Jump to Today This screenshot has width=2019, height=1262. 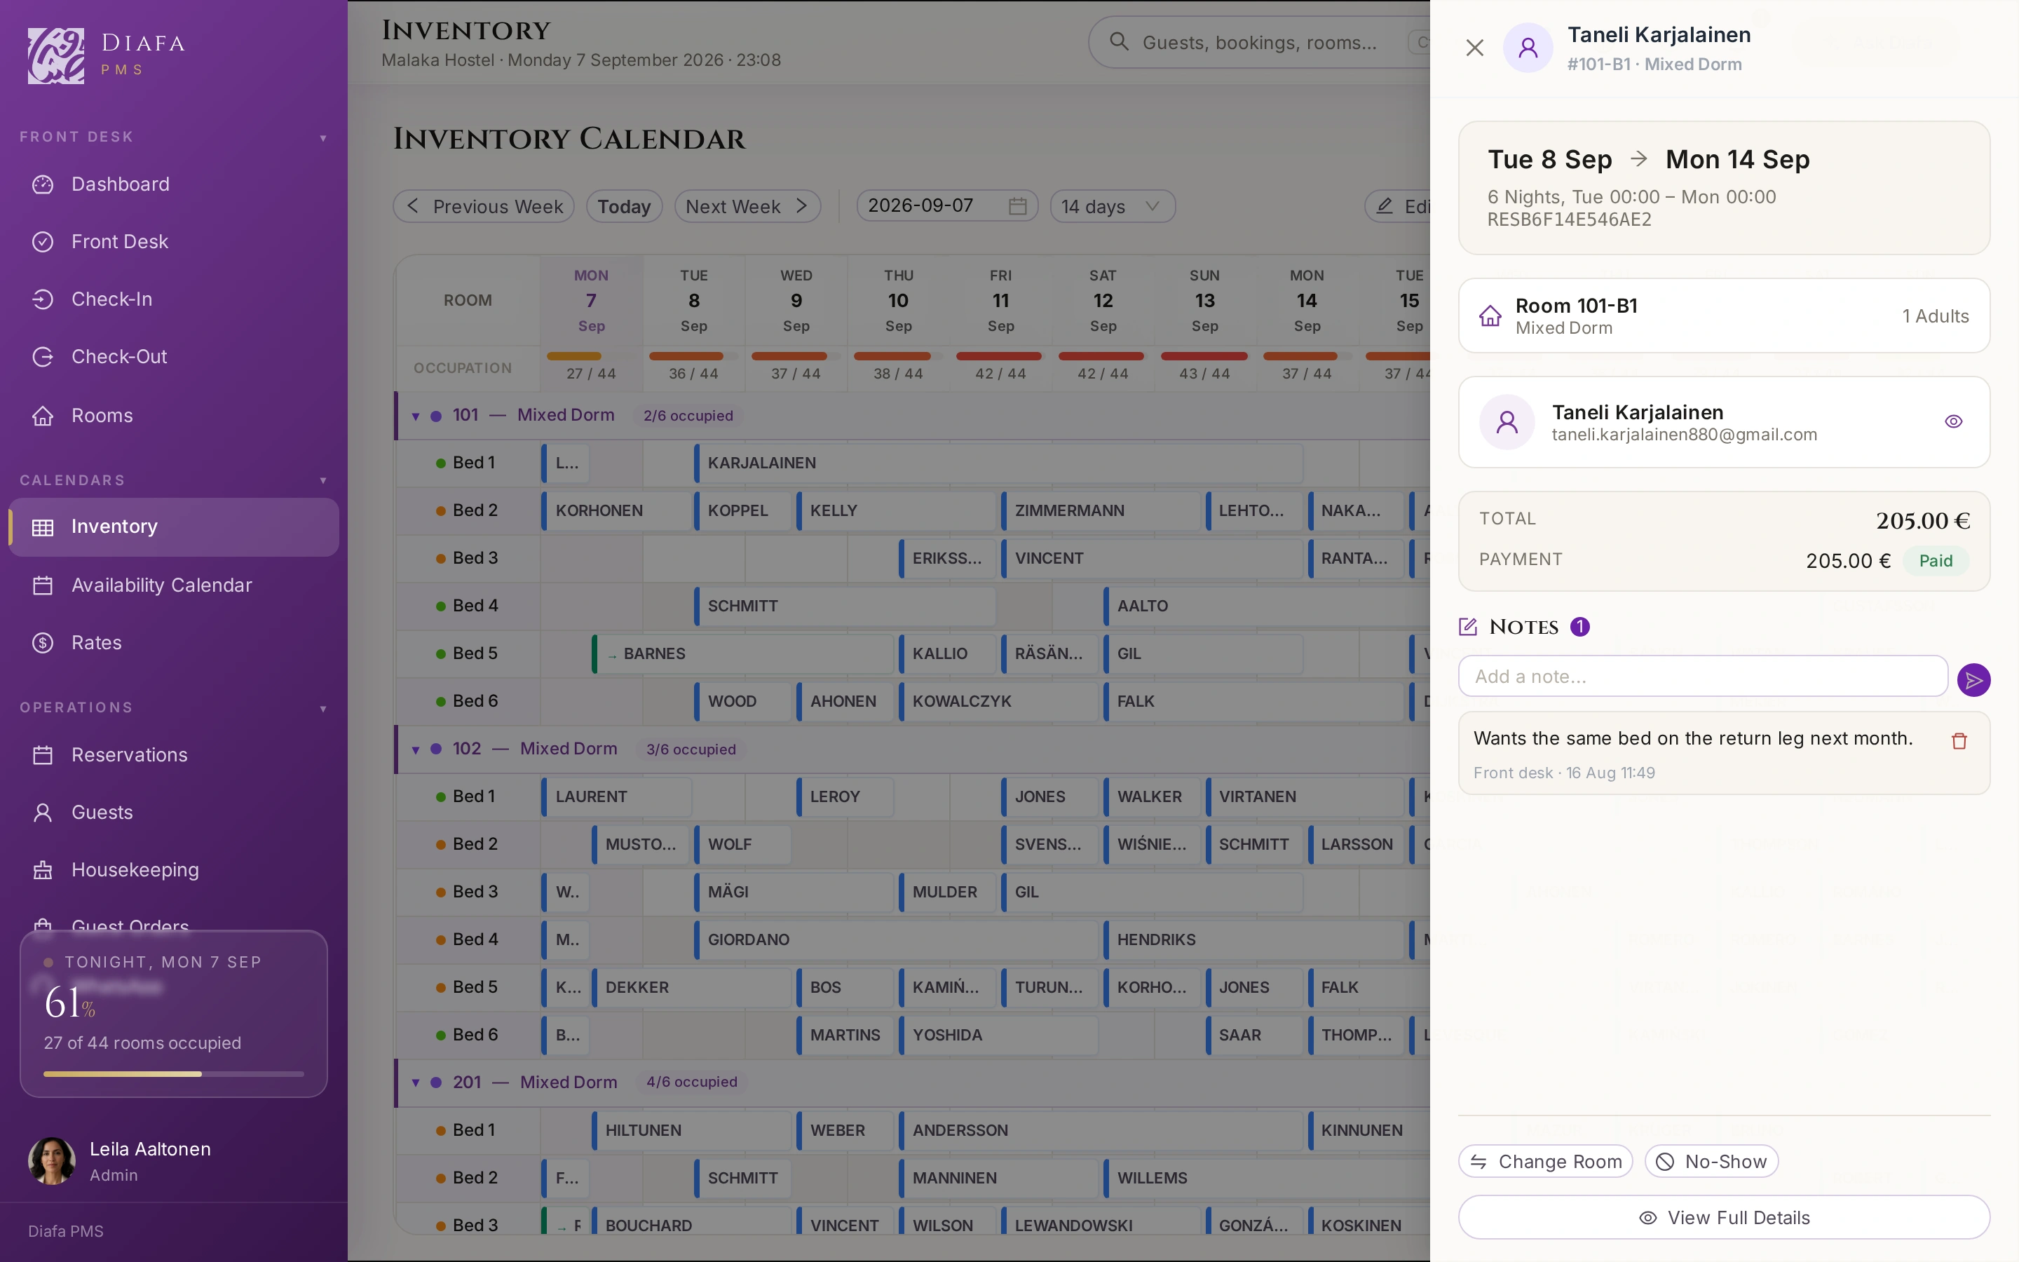[624, 206]
